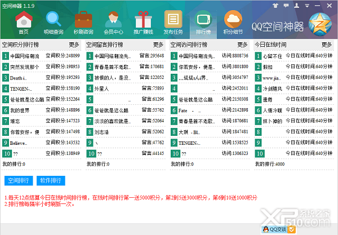Open the QQ交谈 chat button
The image size is (338, 235).
click(x=278, y=229)
